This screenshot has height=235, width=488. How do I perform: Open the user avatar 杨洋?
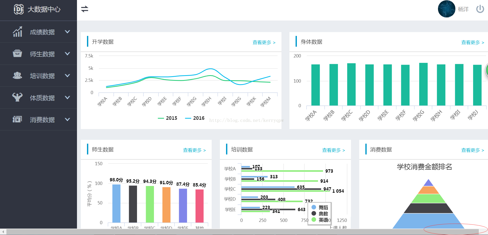click(x=446, y=9)
